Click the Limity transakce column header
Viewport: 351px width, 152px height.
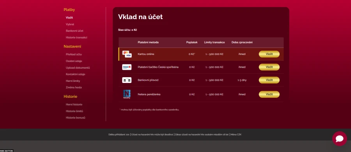point(214,42)
